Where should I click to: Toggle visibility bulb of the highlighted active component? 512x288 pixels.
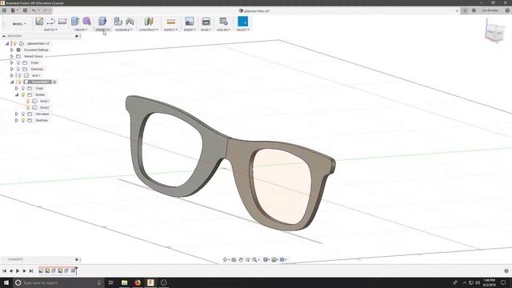point(19,82)
